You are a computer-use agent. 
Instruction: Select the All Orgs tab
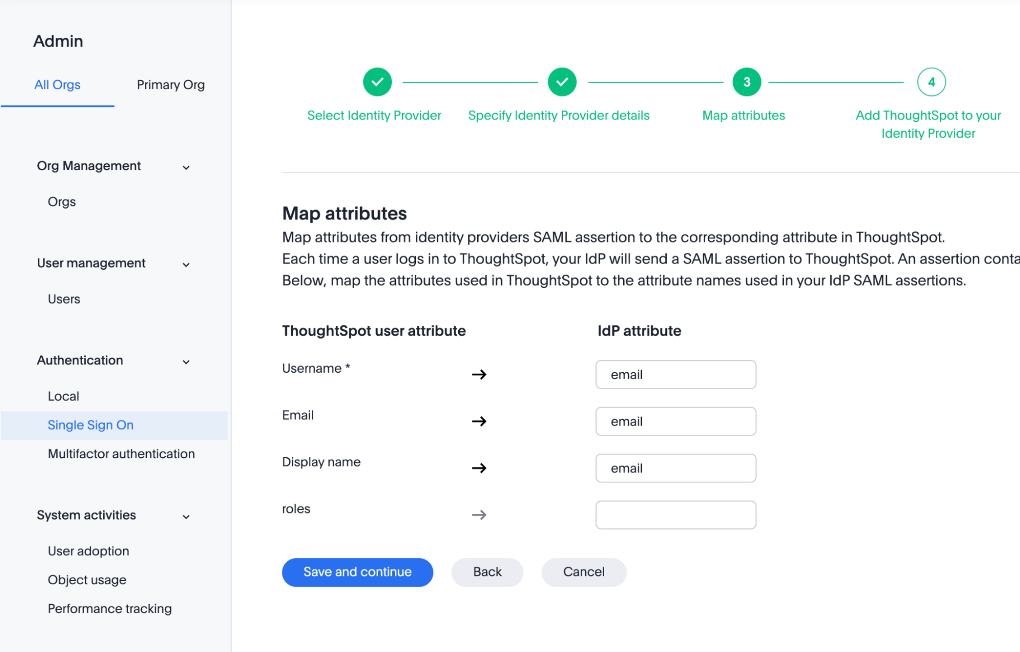click(x=57, y=85)
